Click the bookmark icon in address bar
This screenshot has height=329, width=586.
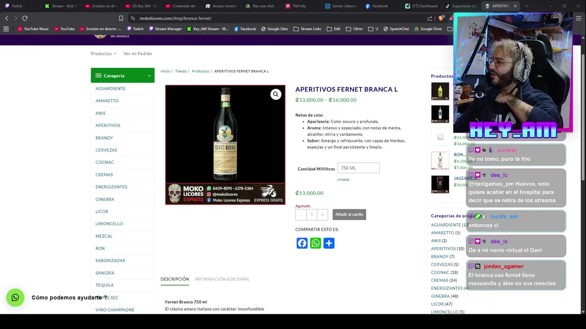pyautogui.click(x=121, y=18)
